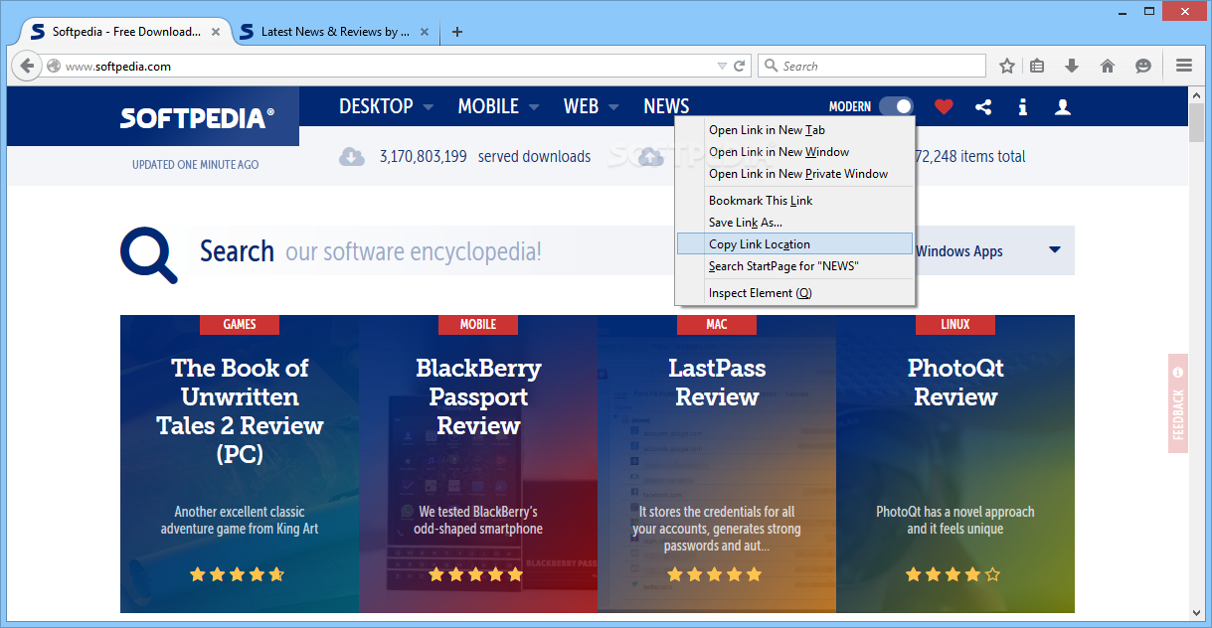Choose Search StartPage for "NEWS"
1212x628 pixels.
(x=794, y=266)
